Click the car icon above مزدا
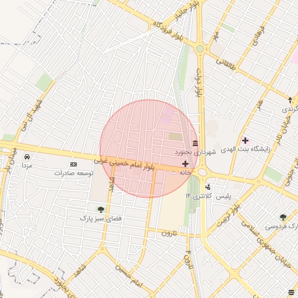This screenshot has height=298, width=298. click(x=27, y=157)
